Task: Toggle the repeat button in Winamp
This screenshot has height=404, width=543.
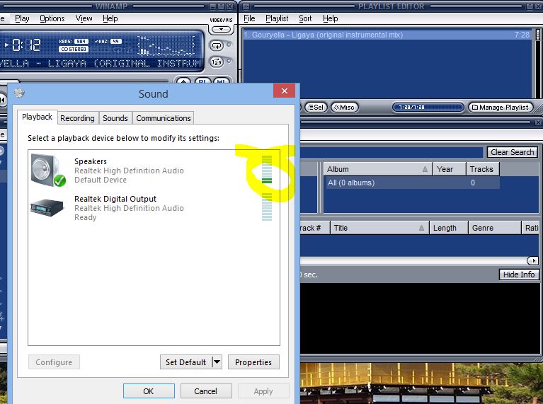Action: [217, 45]
